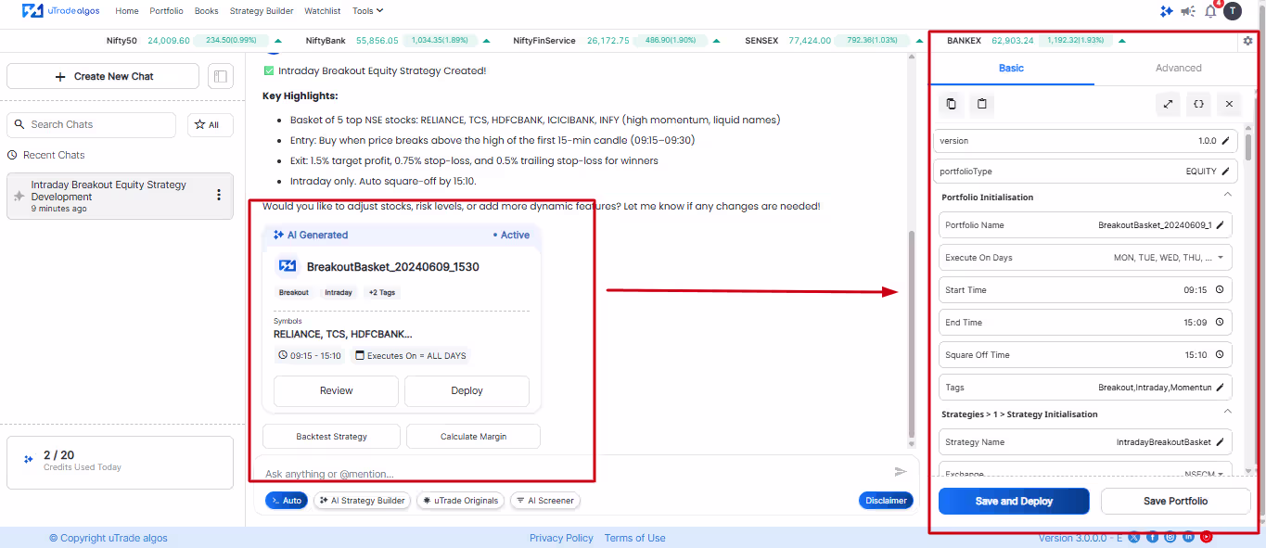Switch to the Advanced tab
The height and width of the screenshot is (548, 1266).
coord(1178,68)
